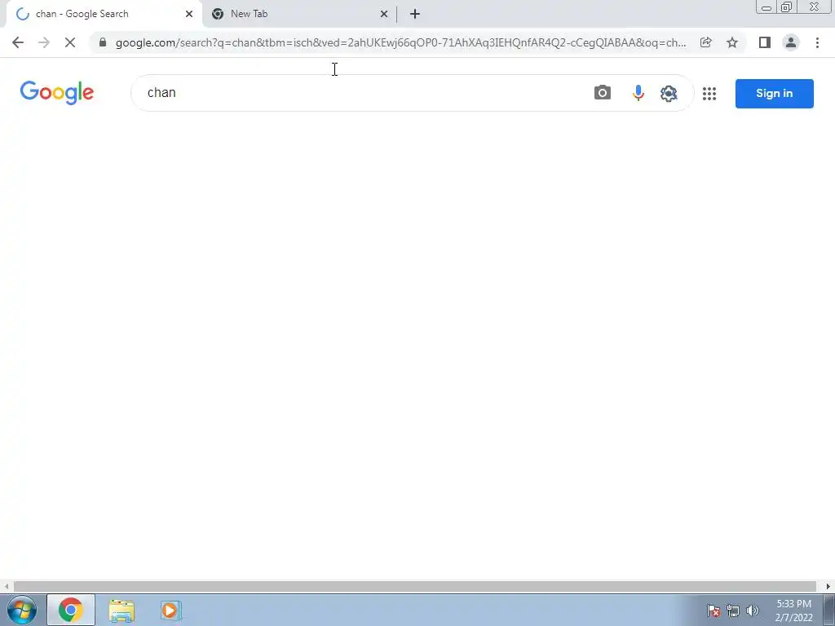Start voice search with microphone icon

point(638,93)
